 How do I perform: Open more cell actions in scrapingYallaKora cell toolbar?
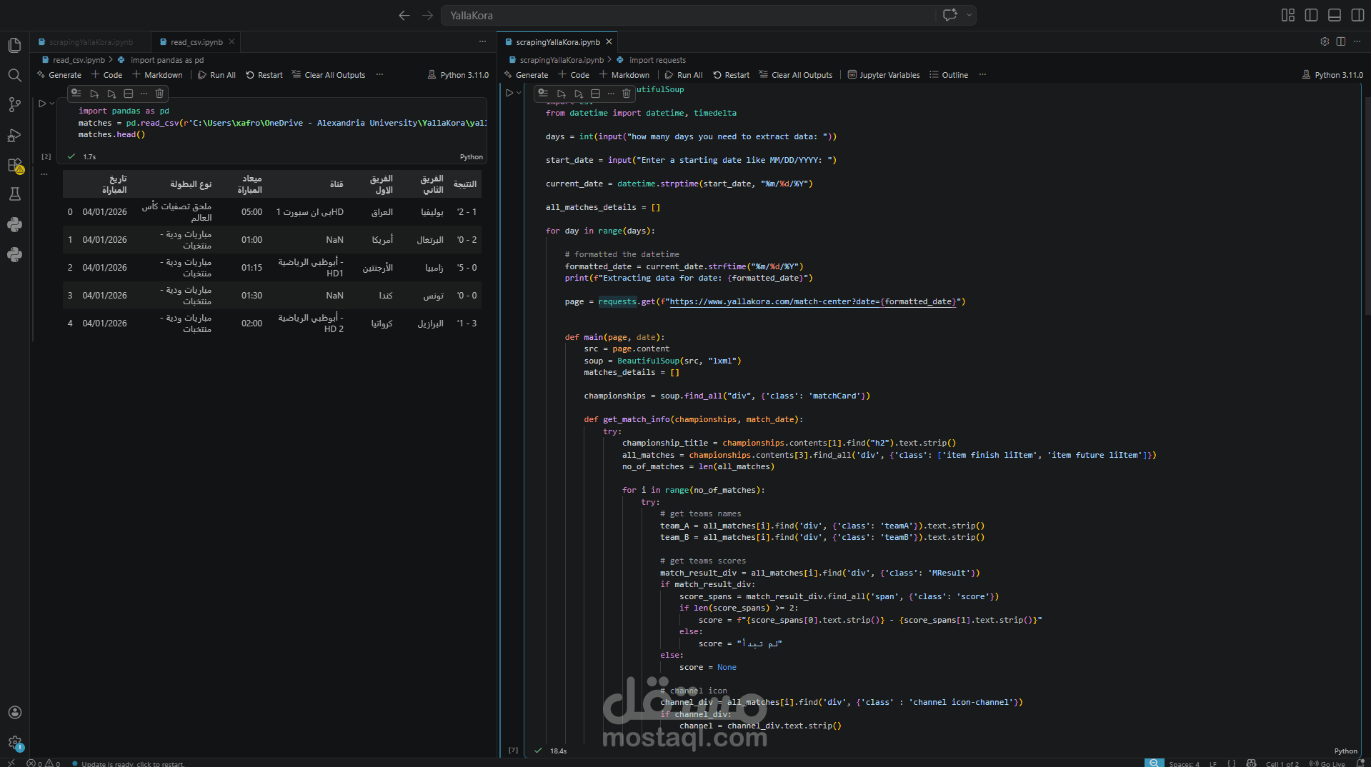pos(611,94)
